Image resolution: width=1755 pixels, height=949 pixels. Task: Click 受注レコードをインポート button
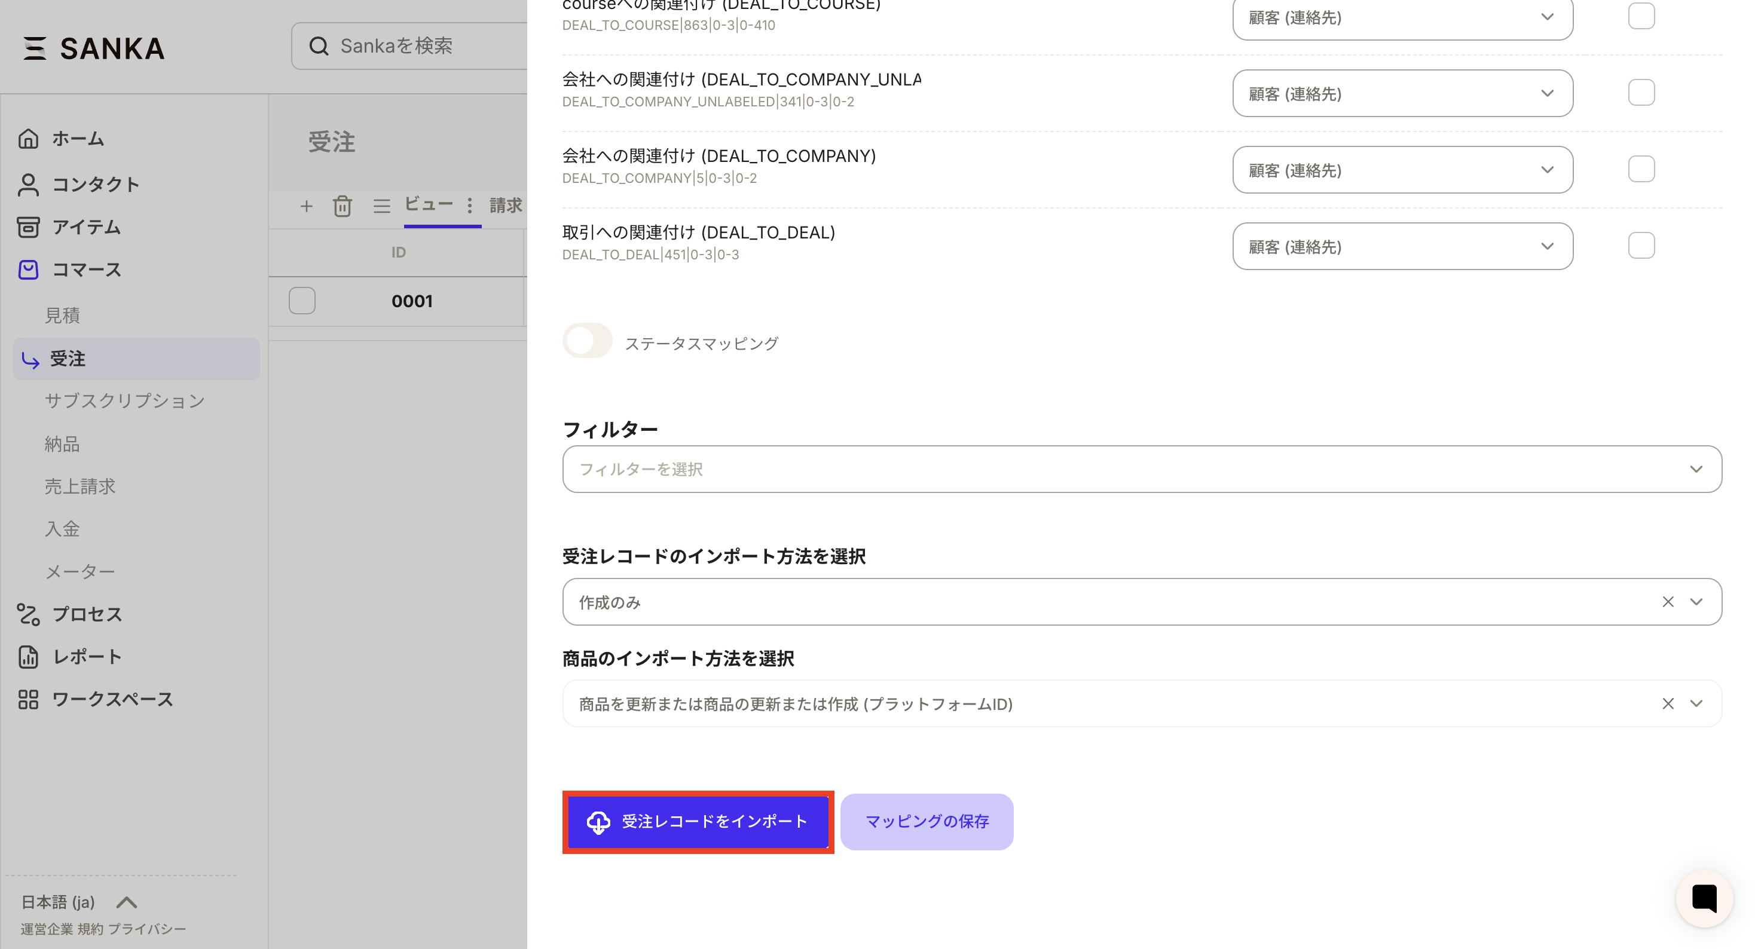(698, 822)
